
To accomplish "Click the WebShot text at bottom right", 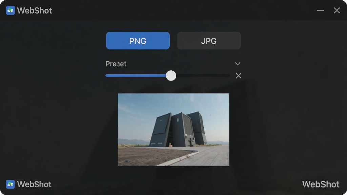I will click(321, 184).
